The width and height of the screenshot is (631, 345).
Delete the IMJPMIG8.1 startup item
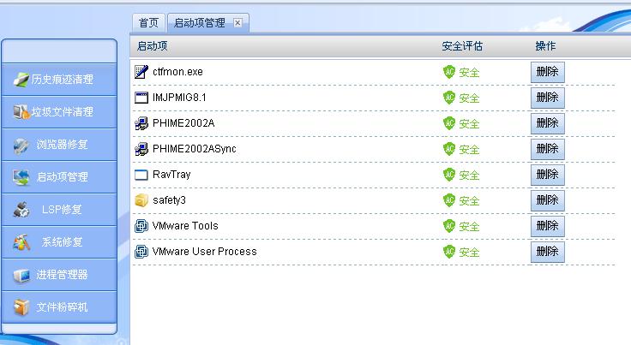pos(547,98)
